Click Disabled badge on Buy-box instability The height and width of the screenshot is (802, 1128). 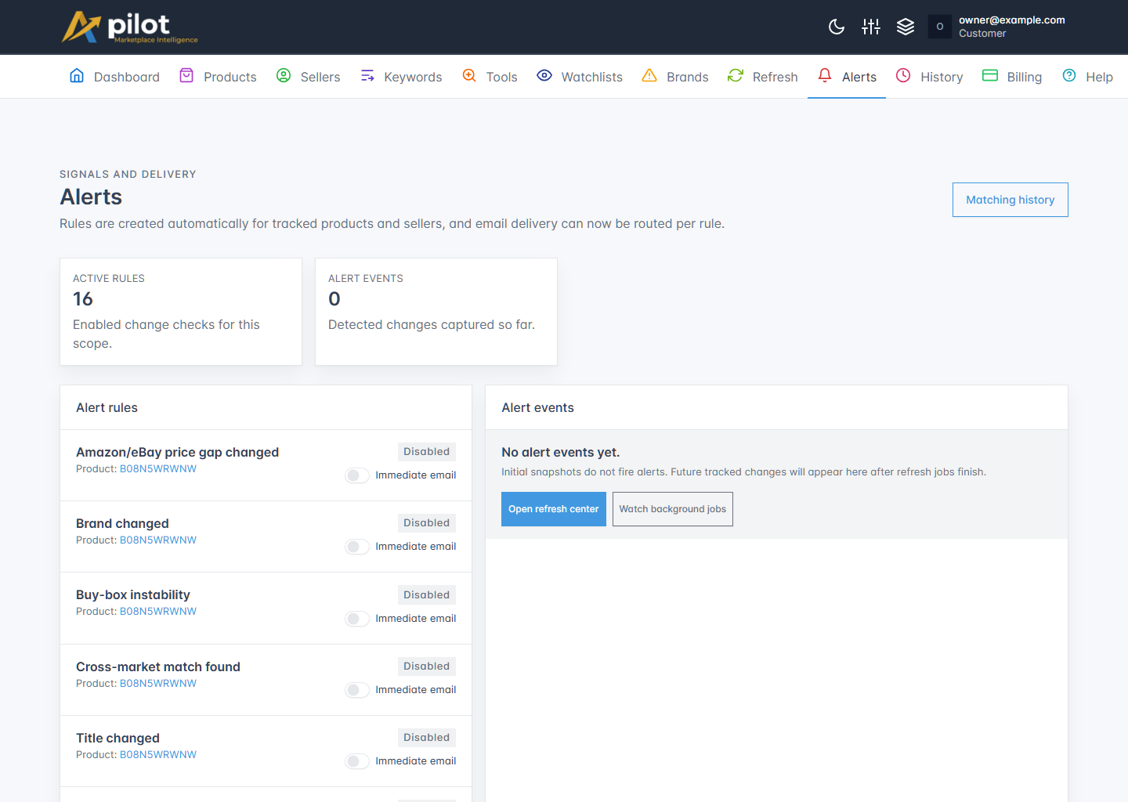point(426,595)
